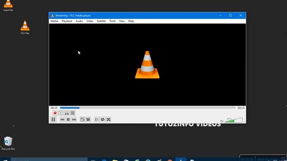Click the VLC video display area

click(148, 64)
